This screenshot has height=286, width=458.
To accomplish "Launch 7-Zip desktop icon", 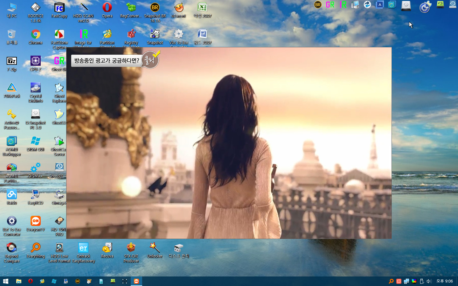I will [x=12, y=64].
